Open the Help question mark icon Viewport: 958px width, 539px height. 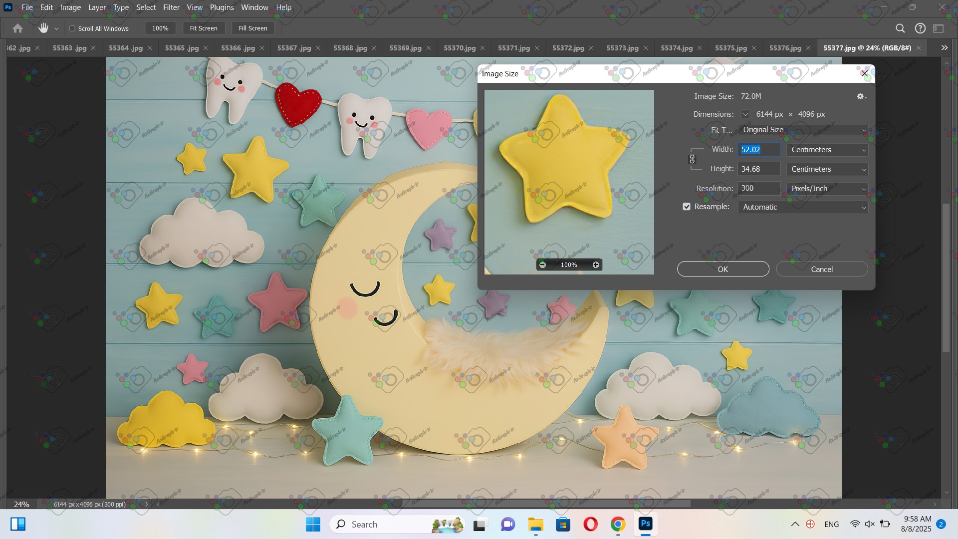tap(920, 28)
